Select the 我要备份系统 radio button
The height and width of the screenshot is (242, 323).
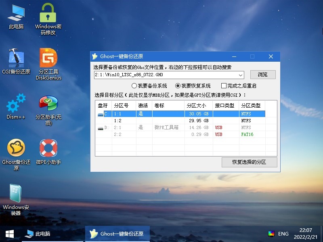[x=134, y=86]
